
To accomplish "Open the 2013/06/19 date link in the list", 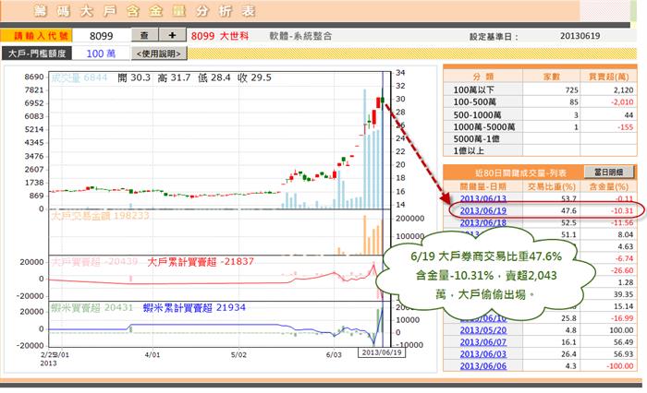I will (482, 210).
